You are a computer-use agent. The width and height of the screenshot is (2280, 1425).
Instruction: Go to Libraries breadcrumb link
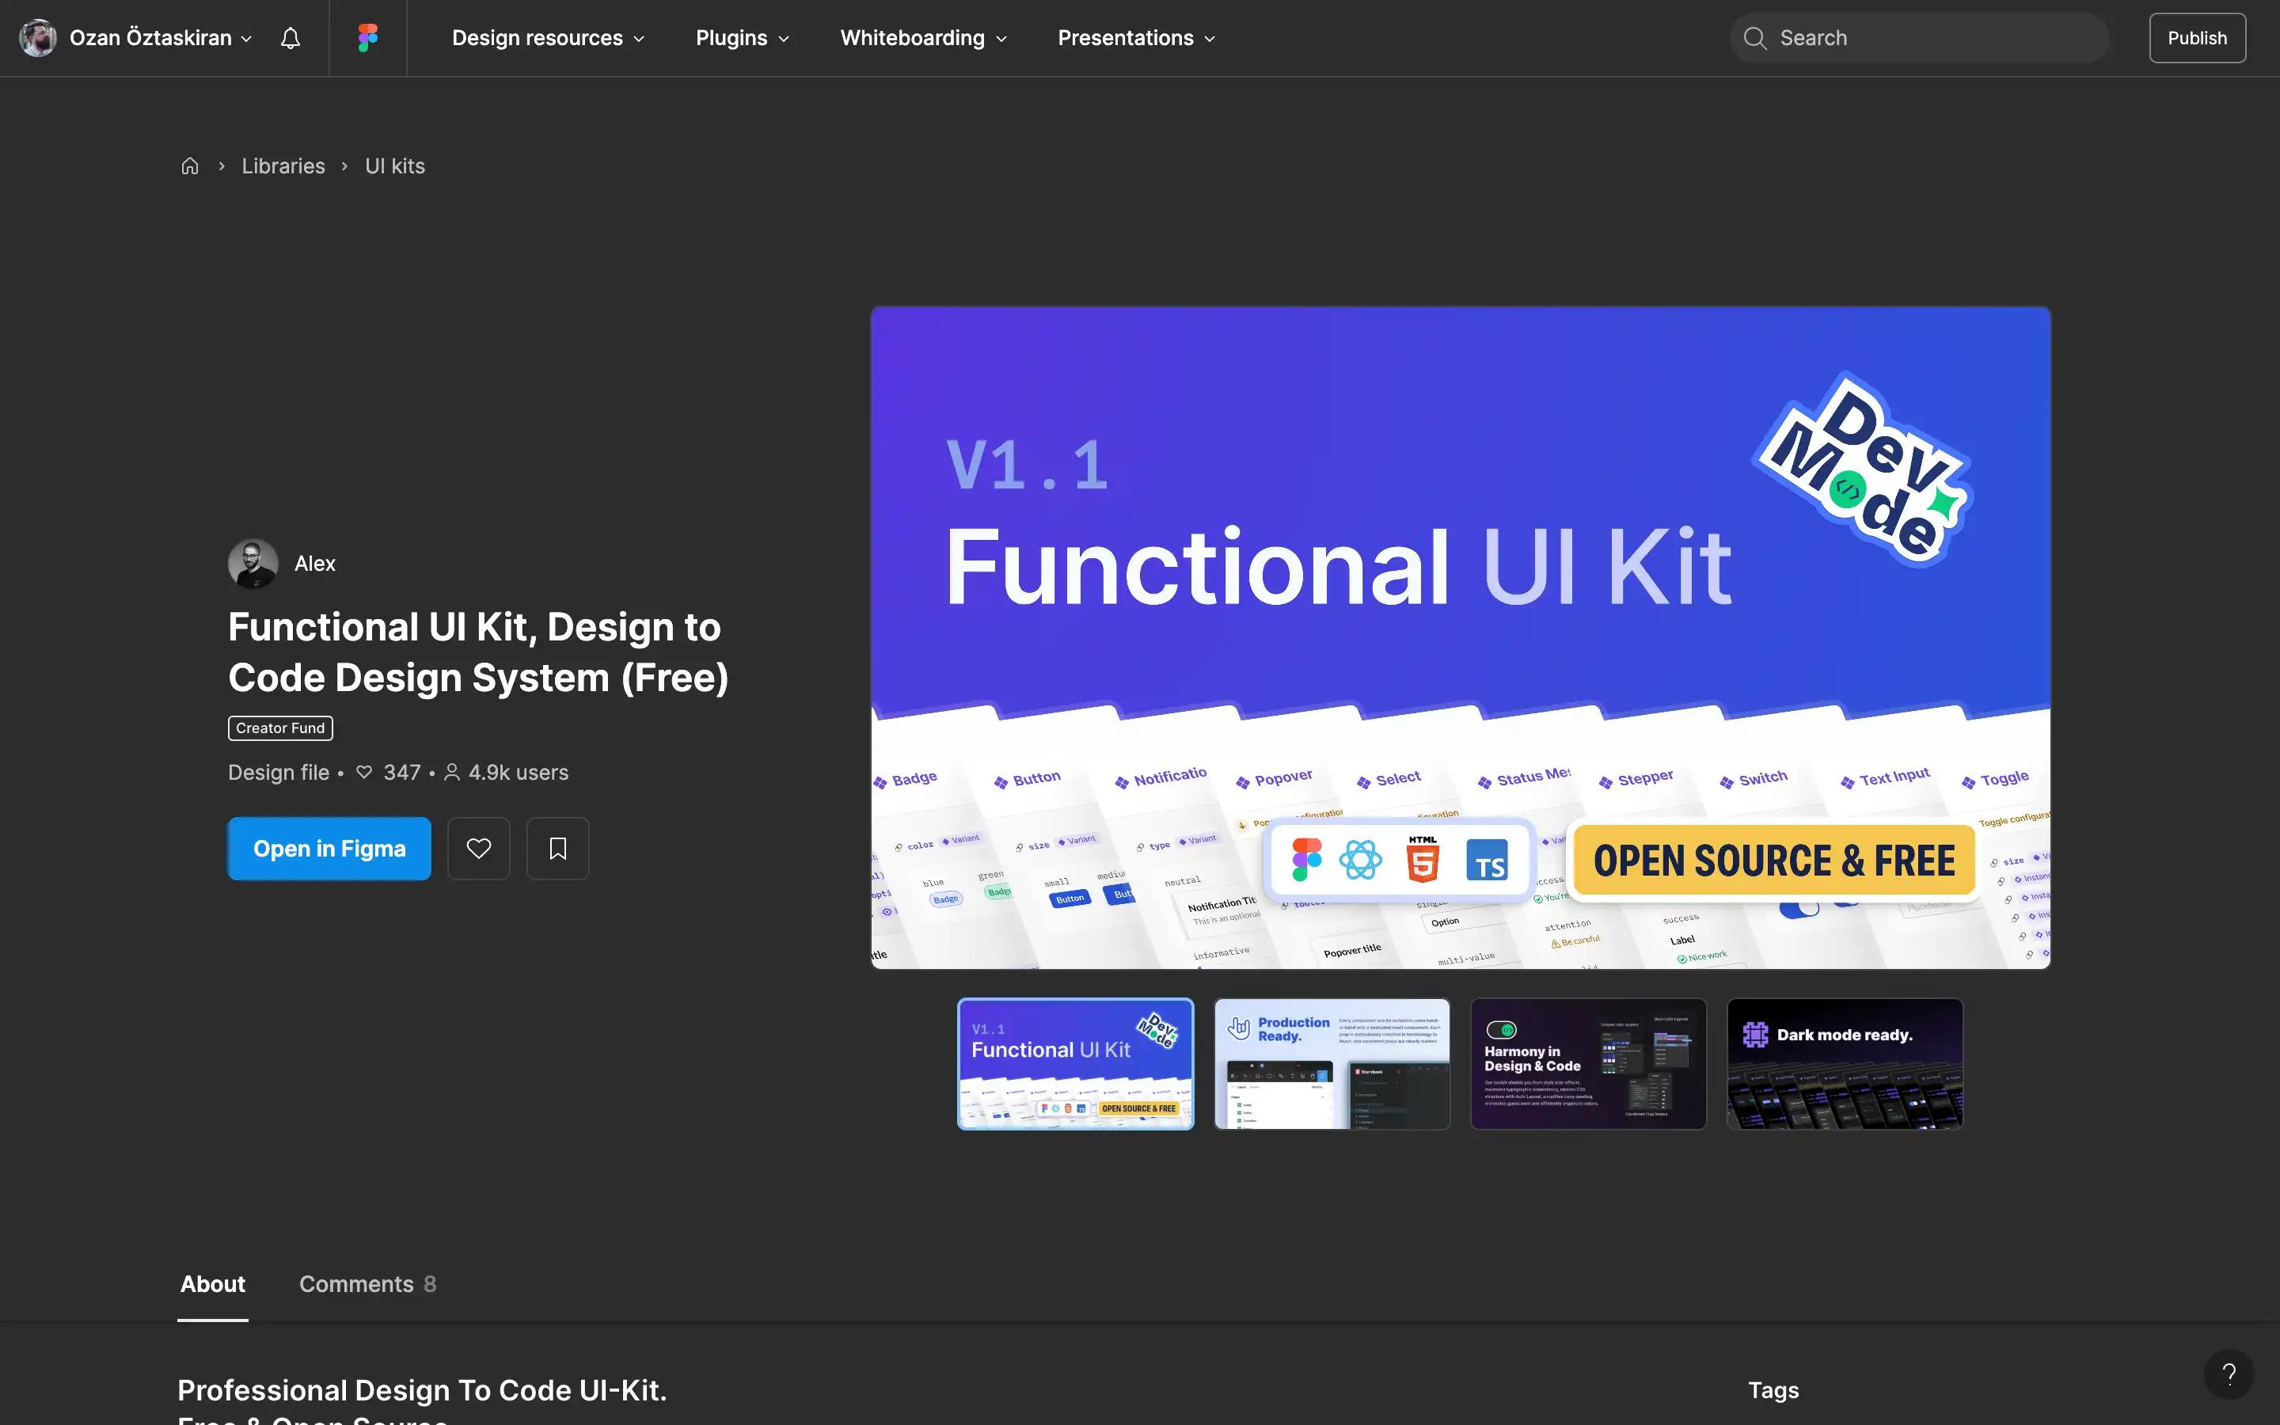(x=283, y=166)
